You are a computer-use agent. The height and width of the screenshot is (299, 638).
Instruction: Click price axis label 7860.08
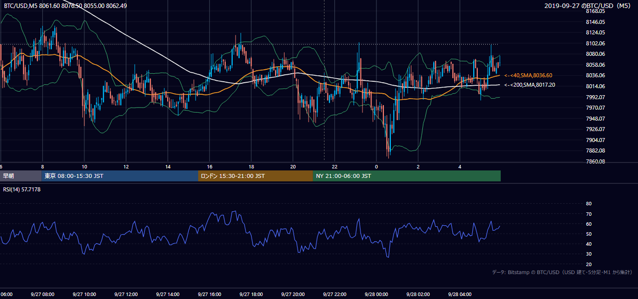[x=595, y=161]
